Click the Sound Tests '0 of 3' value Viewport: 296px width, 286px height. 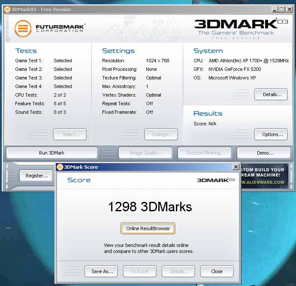pos(60,112)
